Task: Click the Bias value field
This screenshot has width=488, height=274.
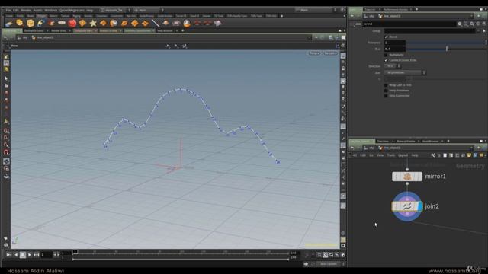Action: 395,49
